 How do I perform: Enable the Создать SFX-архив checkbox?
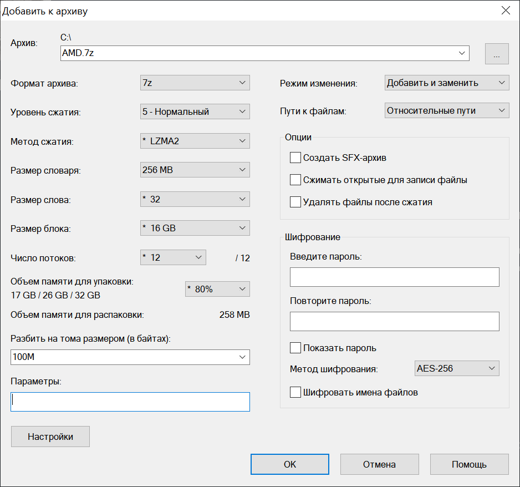coord(295,158)
